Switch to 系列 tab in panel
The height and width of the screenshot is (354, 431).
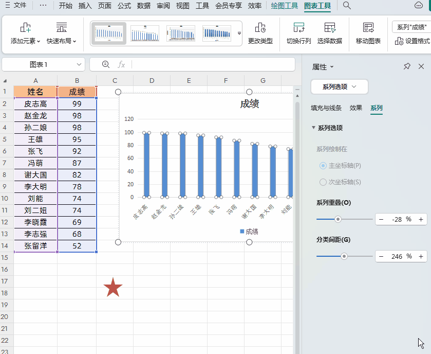coord(377,108)
